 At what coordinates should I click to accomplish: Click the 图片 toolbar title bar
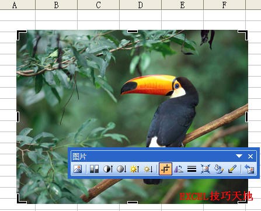[152, 156]
